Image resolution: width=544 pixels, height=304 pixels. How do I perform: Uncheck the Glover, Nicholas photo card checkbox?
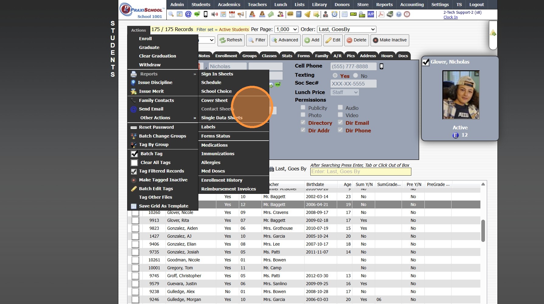pyautogui.click(x=426, y=62)
